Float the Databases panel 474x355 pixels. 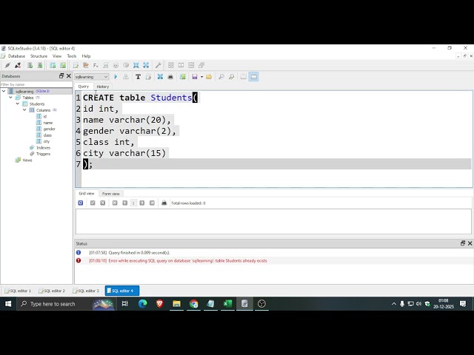coord(61,75)
